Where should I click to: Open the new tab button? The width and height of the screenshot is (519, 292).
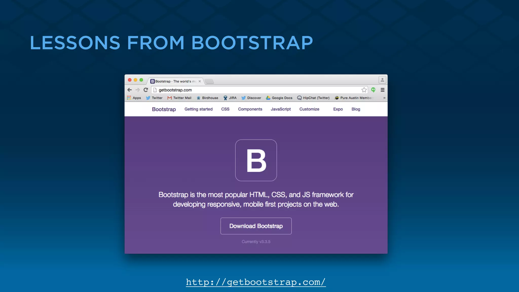pos(209,81)
